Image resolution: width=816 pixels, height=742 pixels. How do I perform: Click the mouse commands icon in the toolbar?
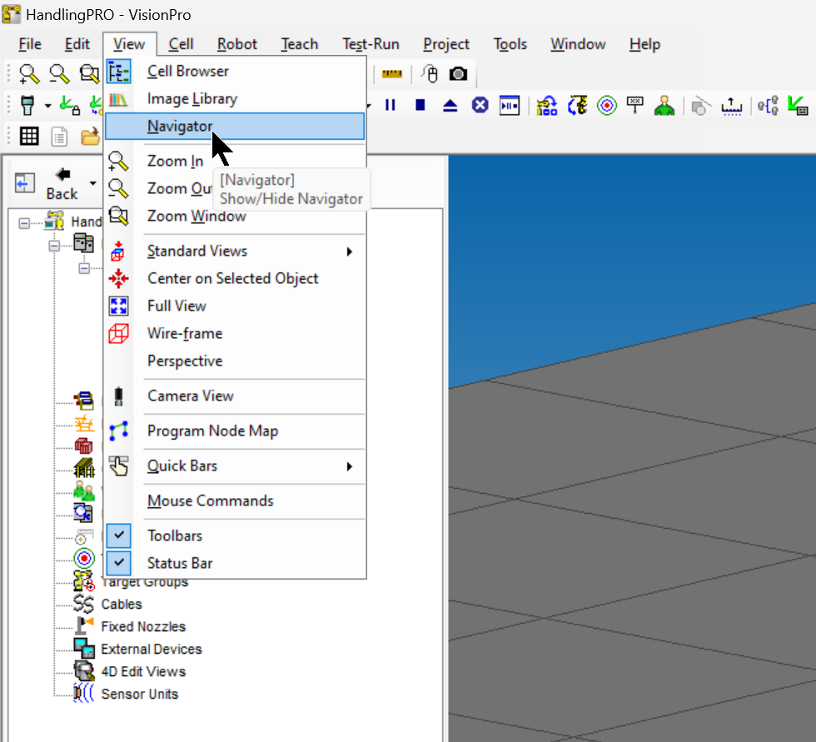coord(430,74)
